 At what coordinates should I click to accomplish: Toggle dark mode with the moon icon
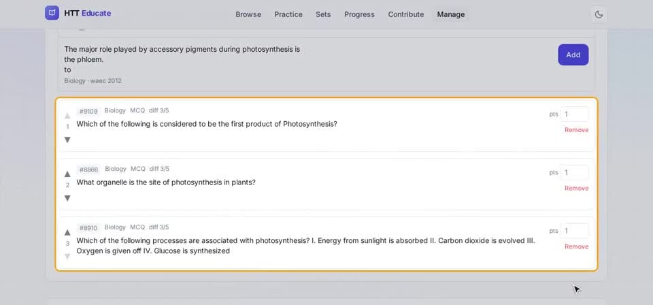[x=599, y=14]
